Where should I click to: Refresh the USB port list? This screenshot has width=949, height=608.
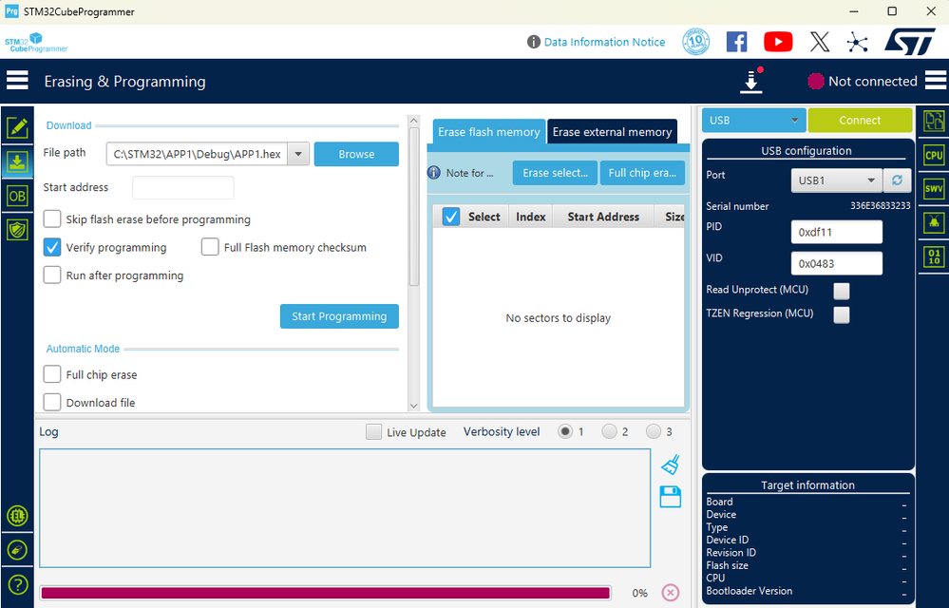click(897, 180)
